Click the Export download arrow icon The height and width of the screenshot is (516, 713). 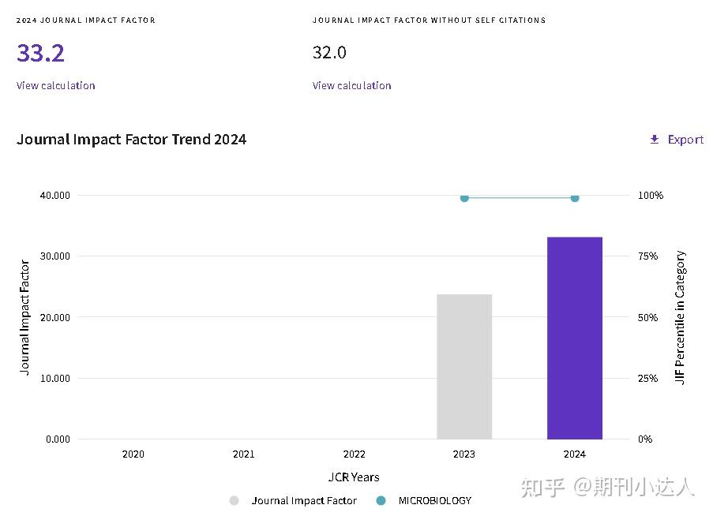tap(655, 140)
